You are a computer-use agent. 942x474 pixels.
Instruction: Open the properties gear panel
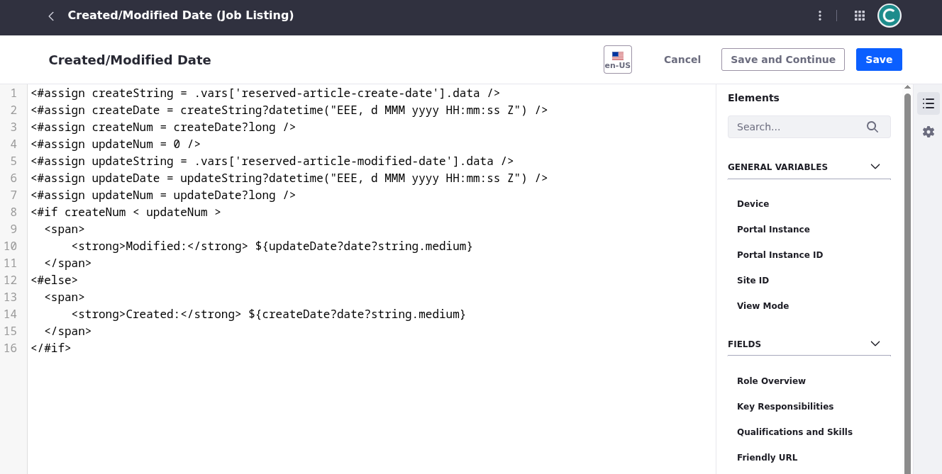click(929, 132)
